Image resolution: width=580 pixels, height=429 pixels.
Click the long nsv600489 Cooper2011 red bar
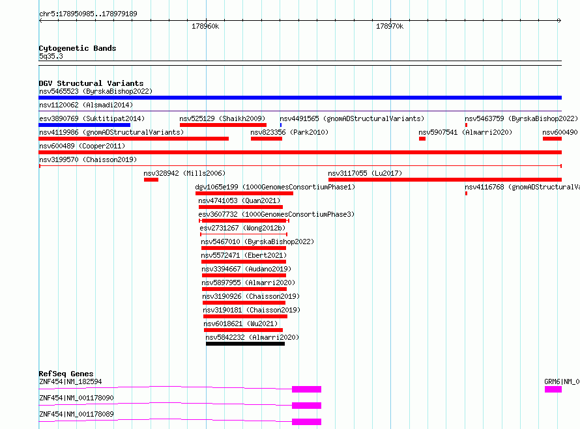(300, 152)
